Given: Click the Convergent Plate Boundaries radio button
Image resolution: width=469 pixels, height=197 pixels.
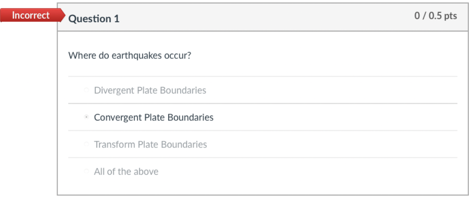Looking at the screenshot, I should coord(86,118).
